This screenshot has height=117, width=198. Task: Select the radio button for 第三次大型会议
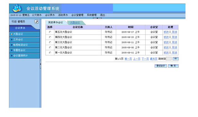(x=50, y=43)
